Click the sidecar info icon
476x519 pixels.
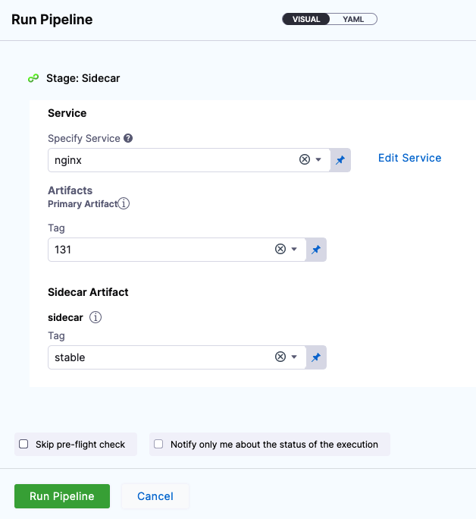pos(96,317)
